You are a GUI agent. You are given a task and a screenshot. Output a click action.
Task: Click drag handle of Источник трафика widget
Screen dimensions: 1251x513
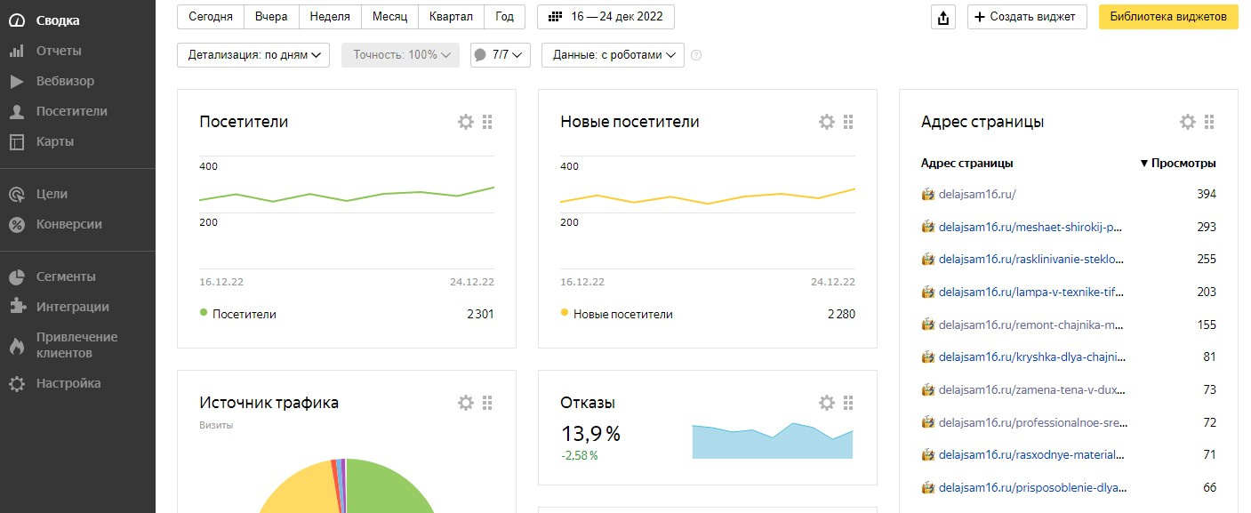coord(487,403)
